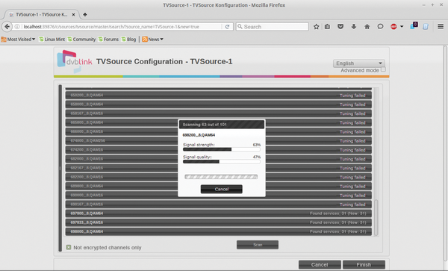Click the Scan button
The width and height of the screenshot is (448, 271).
click(x=258, y=245)
